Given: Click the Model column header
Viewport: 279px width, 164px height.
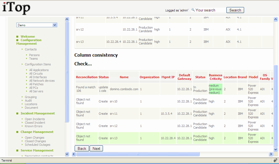Looking at the screenshot, I should coord(253,77).
